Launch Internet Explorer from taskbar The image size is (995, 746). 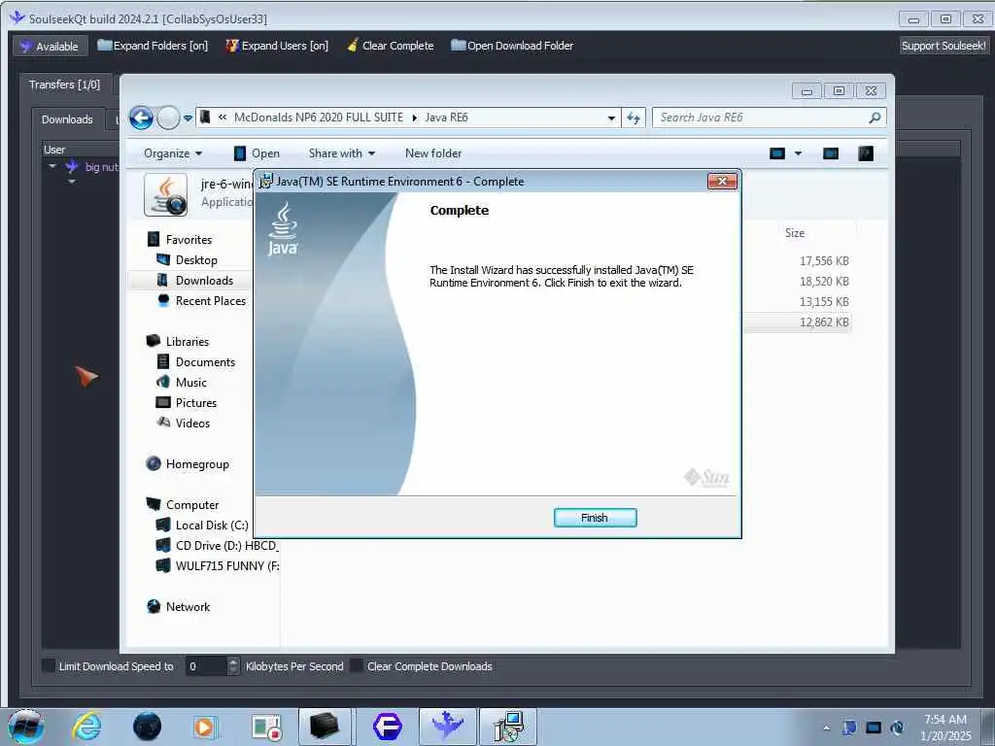tap(87, 727)
